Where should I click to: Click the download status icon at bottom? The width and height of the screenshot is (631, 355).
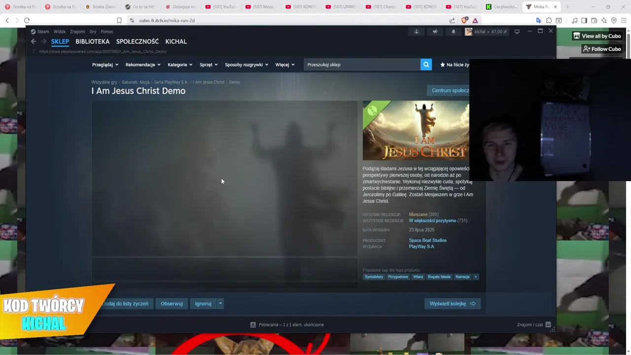click(x=253, y=324)
